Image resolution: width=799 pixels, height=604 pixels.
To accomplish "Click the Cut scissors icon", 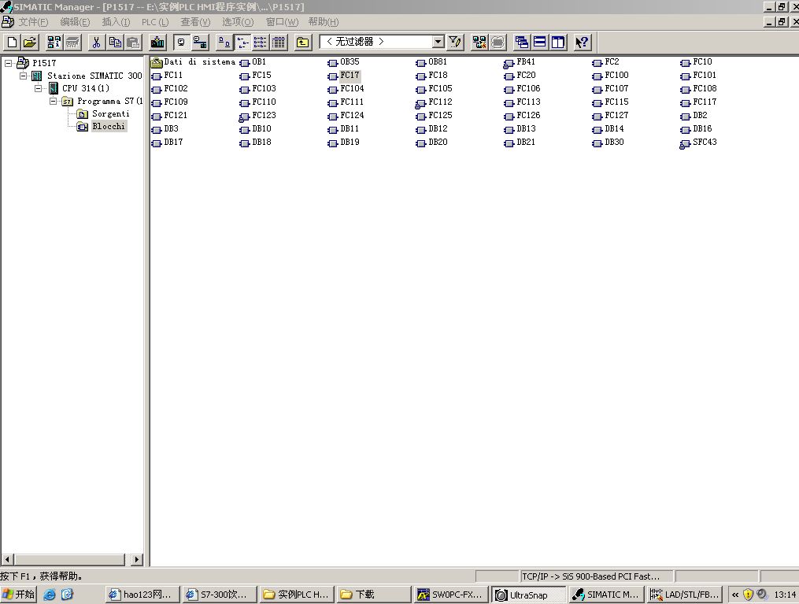I will (x=97, y=43).
